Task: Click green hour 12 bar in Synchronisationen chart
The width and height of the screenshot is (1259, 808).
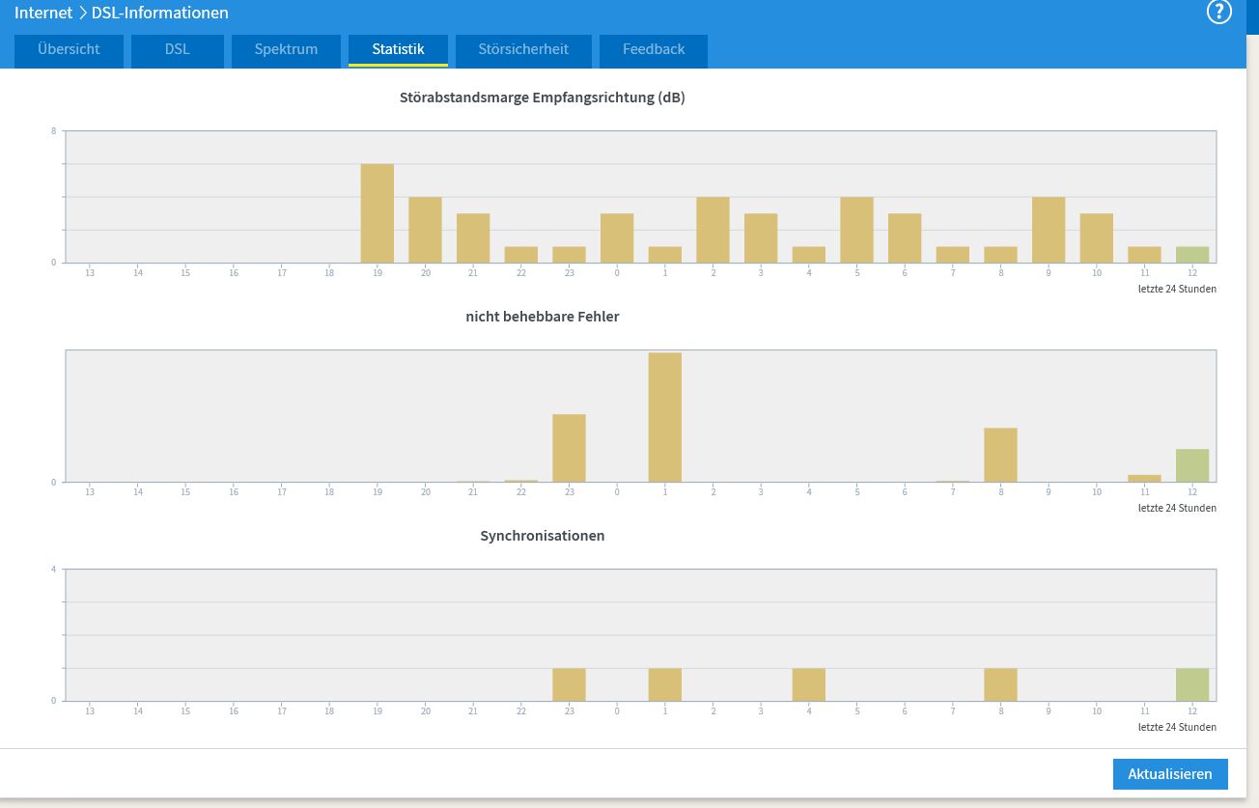Action: coord(1192,684)
